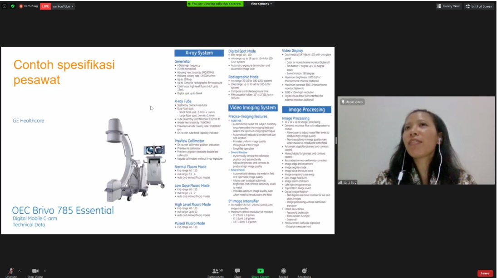
Task: Select sulis tiyo's video thumbnail
Action: tap(416, 141)
